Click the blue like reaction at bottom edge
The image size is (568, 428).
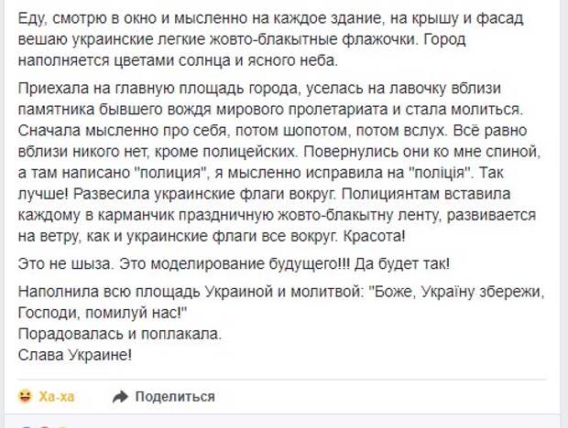[27, 426]
